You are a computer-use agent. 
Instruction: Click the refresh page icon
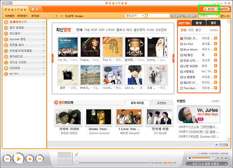[x=52, y=16]
